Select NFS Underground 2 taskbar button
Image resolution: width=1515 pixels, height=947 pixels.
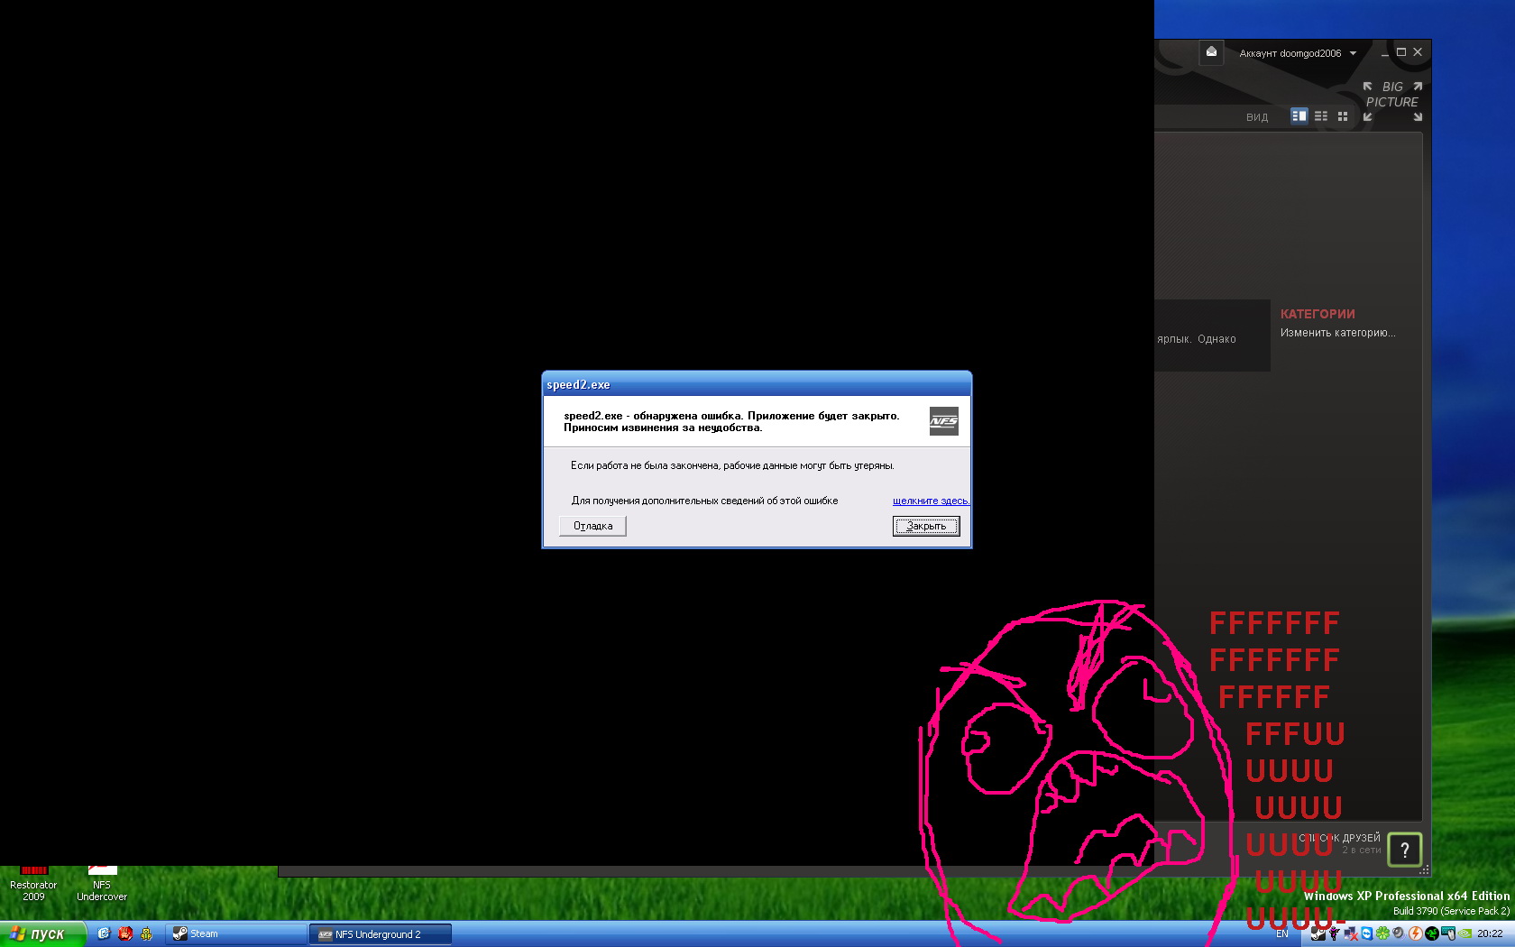tap(379, 933)
